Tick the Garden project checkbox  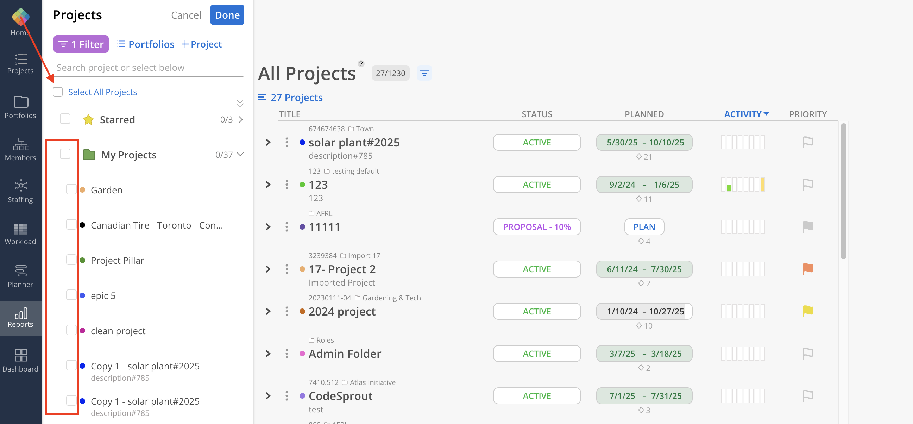tap(71, 190)
